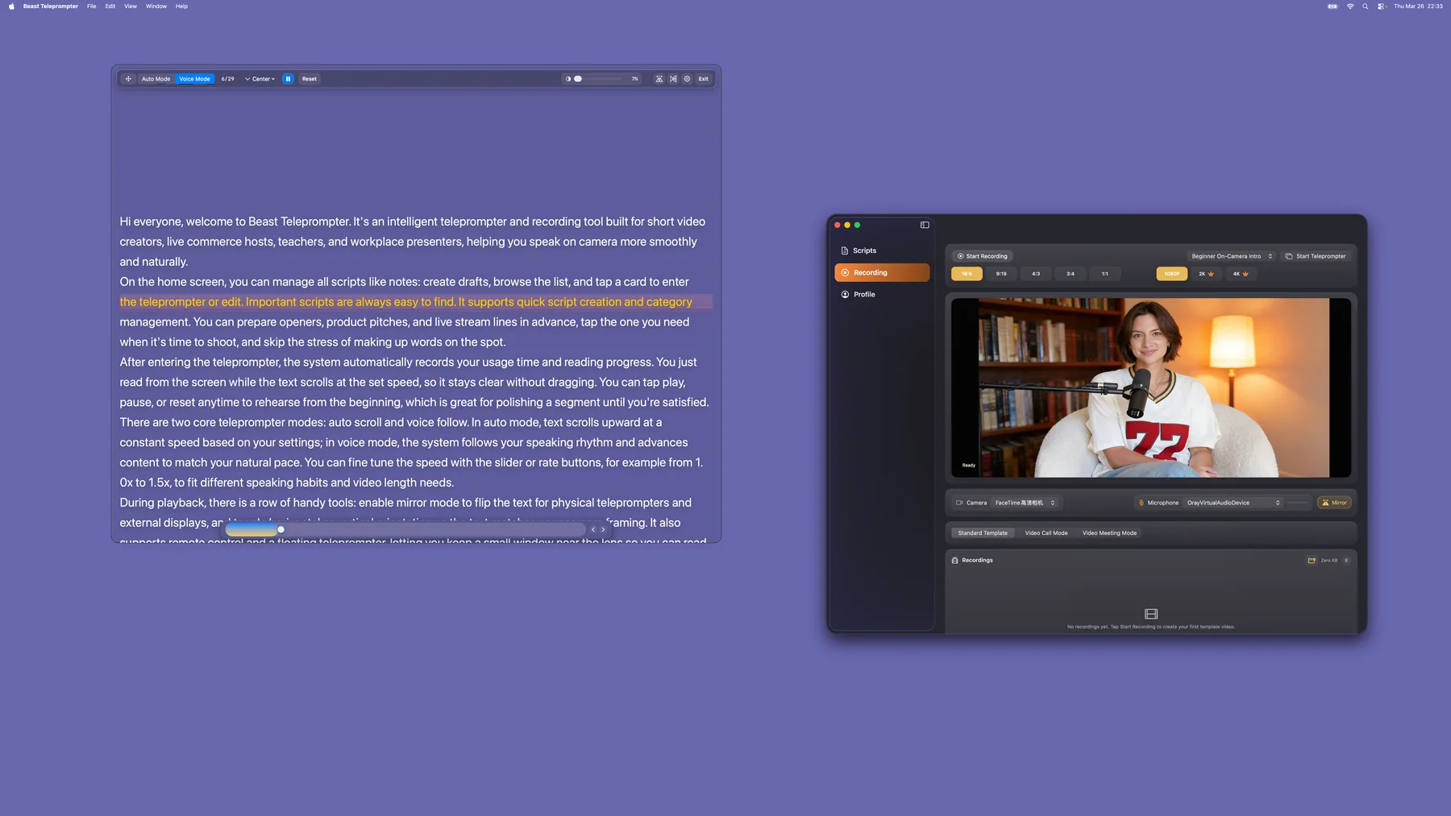Select the 9:19 aspect ratio option
Image resolution: width=1451 pixels, height=816 pixels.
1001,274
